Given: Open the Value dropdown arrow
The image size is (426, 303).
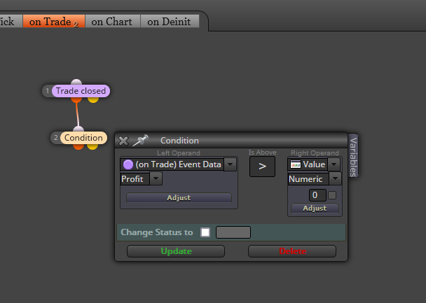Looking at the screenshot, I should (334, 164).
